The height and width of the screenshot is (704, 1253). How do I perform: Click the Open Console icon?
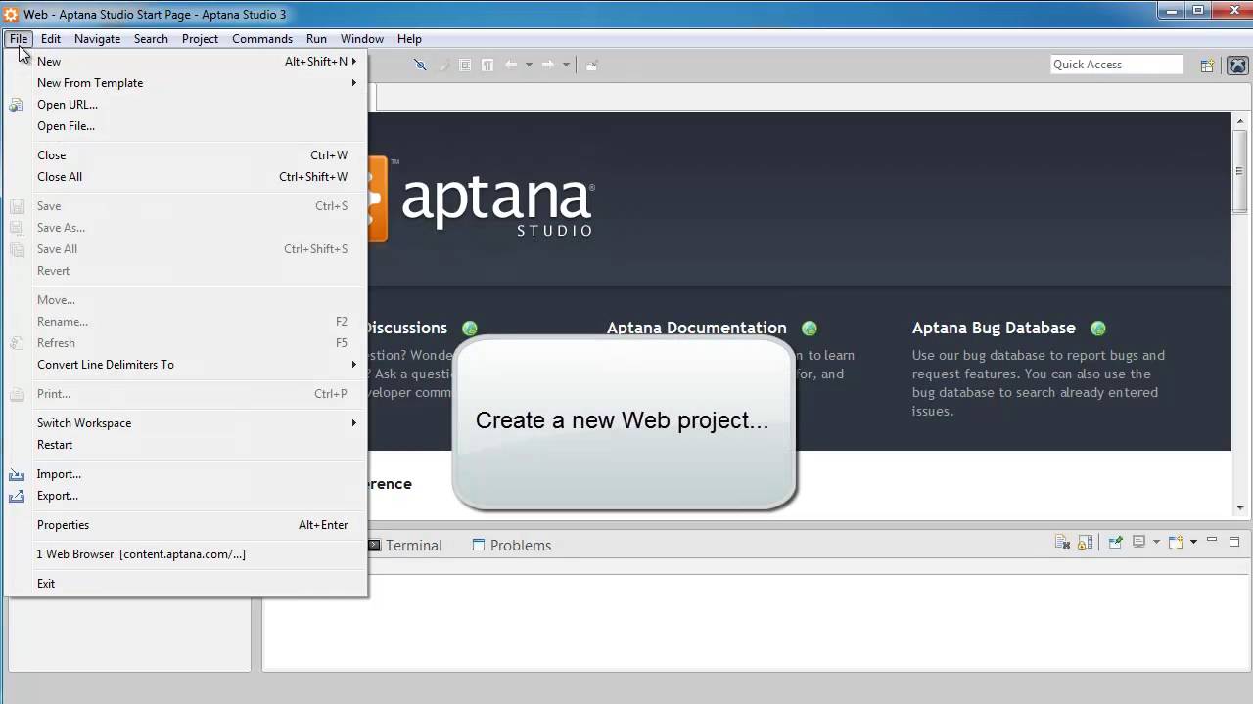1176,542
